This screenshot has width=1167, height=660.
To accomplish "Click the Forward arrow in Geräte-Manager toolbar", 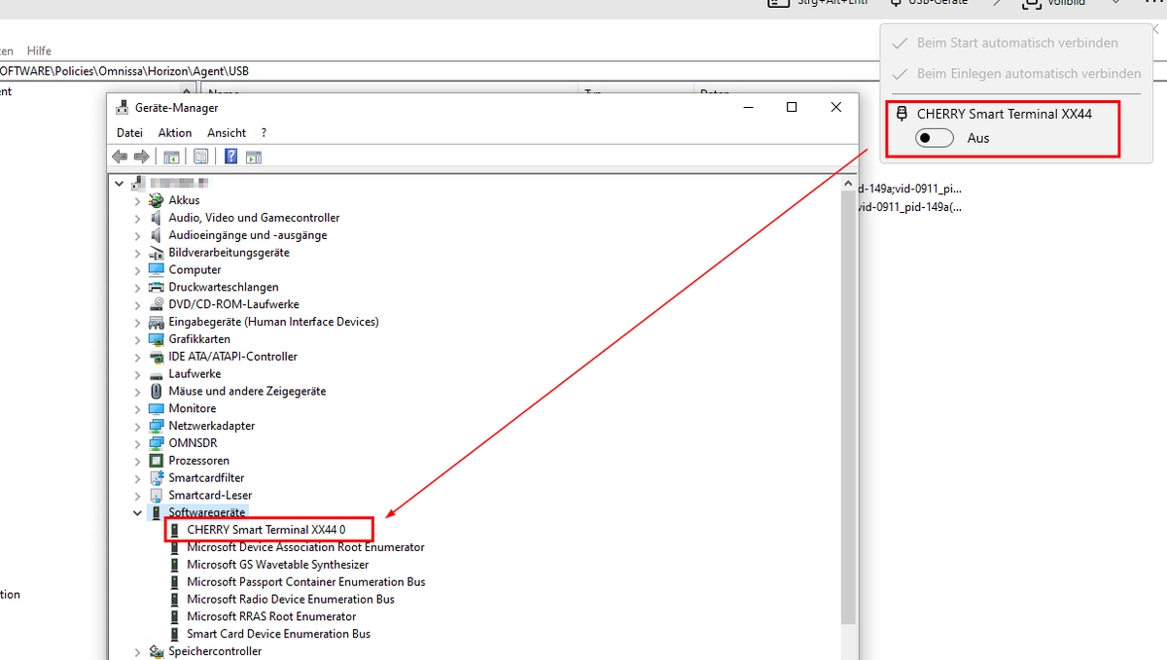I will click(141, 156).
